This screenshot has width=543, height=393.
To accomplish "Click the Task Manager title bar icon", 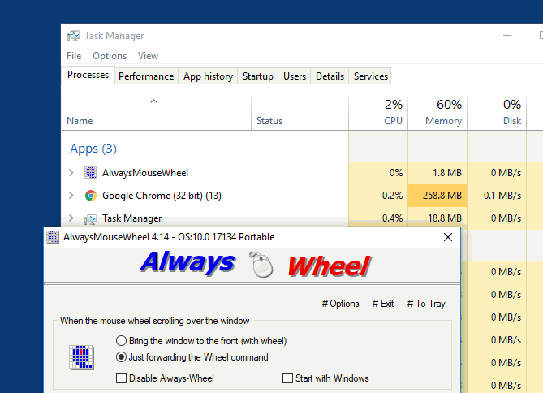I will tap(73, 36).
